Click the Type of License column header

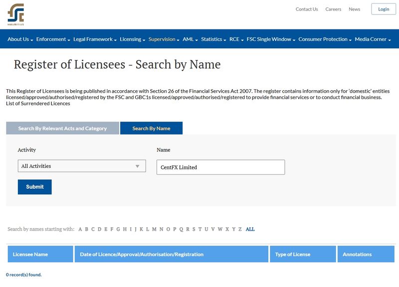coord(303,254)
